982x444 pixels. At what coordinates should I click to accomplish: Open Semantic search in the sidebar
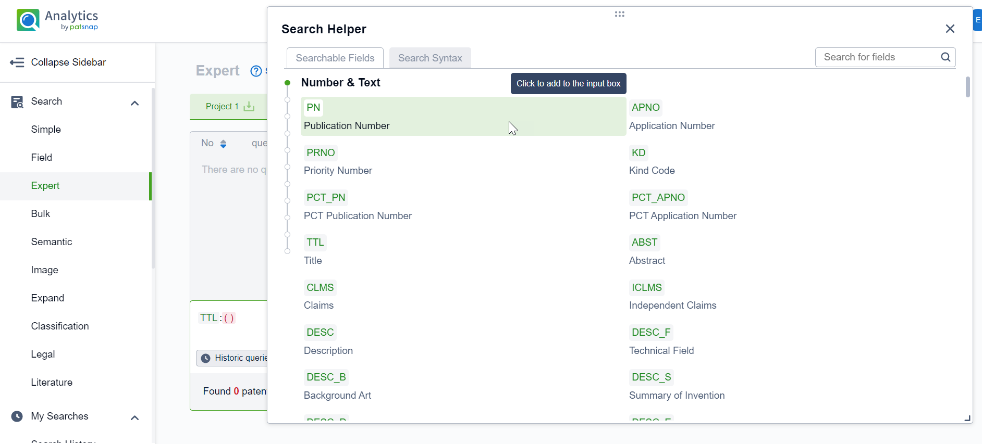tap(52, 242)
